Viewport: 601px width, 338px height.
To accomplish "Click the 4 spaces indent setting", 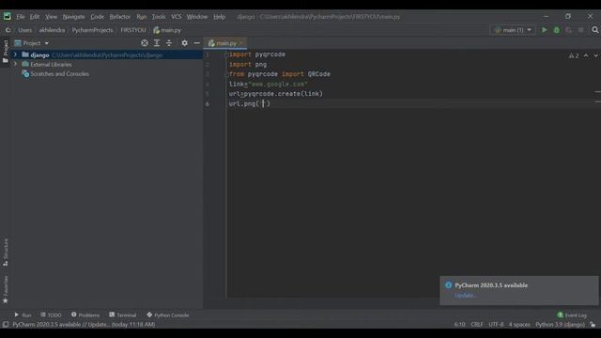I will pyautogui.click(x=519, y=325).
